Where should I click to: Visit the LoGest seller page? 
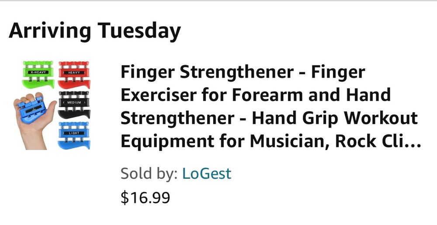(x=207, y=174)
